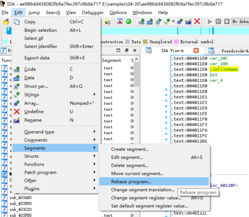249x217 pixels.
Task: Click the External symbol pink color swatch
Action: [176, 42]
